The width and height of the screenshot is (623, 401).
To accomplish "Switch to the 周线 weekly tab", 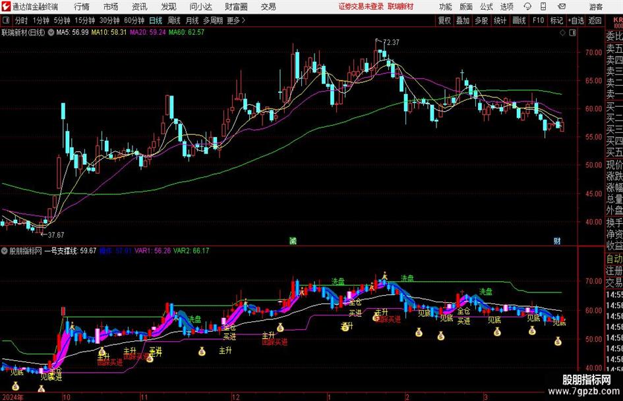I will (174, 20).
